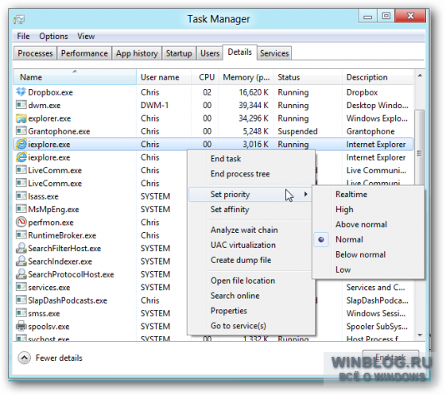Click the spoolsv.exe printer icon
446x395 pixels.
tap(21, 326)
